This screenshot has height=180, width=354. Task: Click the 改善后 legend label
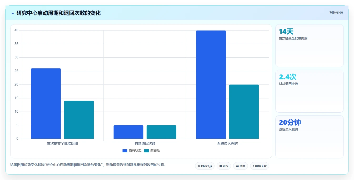point(155,151)
